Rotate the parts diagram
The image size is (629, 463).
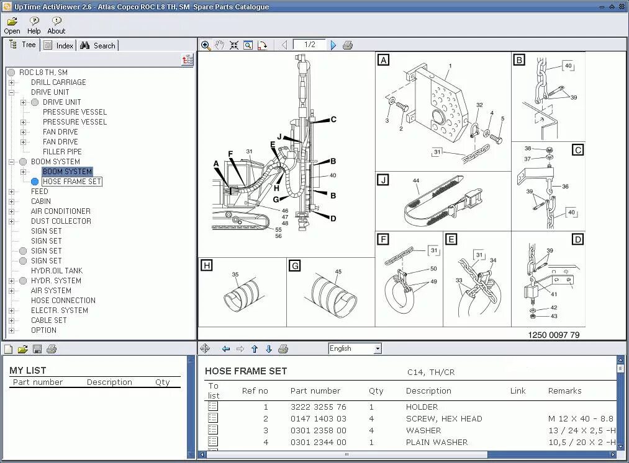[262, 45]
